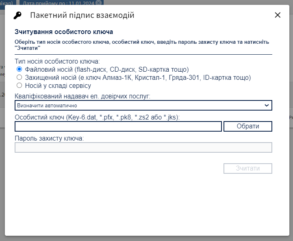
Task: Click the Дата прийому по 11.01.2024 chip
Action: 59,2
